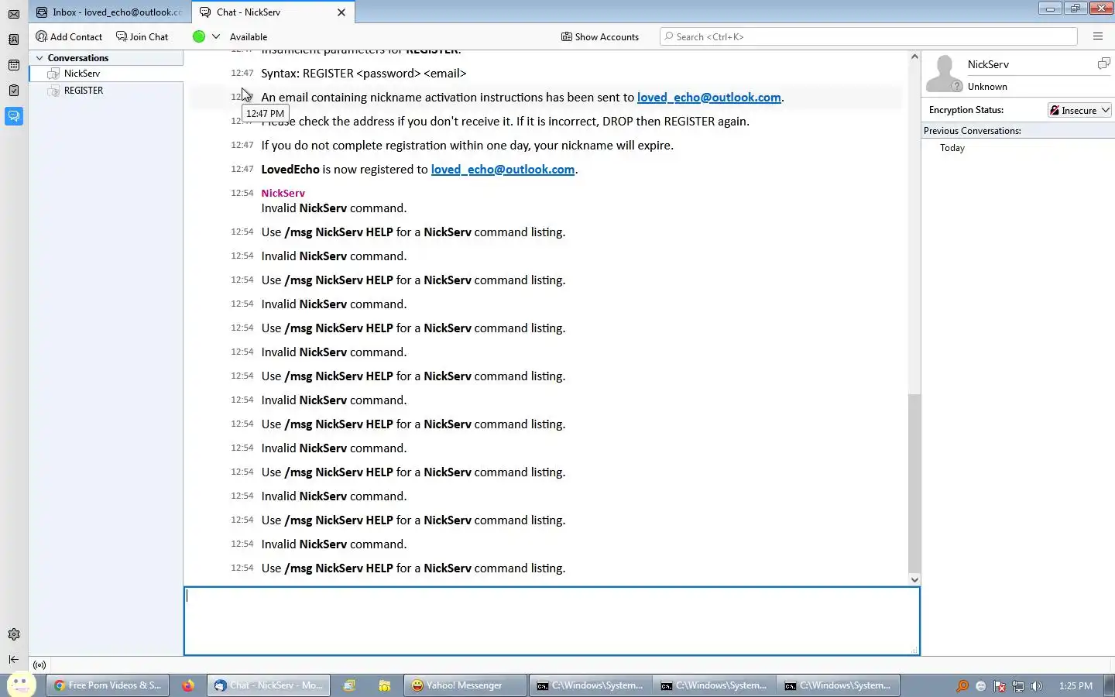Open the first C:\Windows\System command prompt
This screenshot has height=697, width=1115.
click(591, 685)
